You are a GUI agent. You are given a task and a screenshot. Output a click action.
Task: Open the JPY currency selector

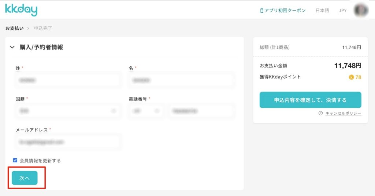[x=343, y=11]
